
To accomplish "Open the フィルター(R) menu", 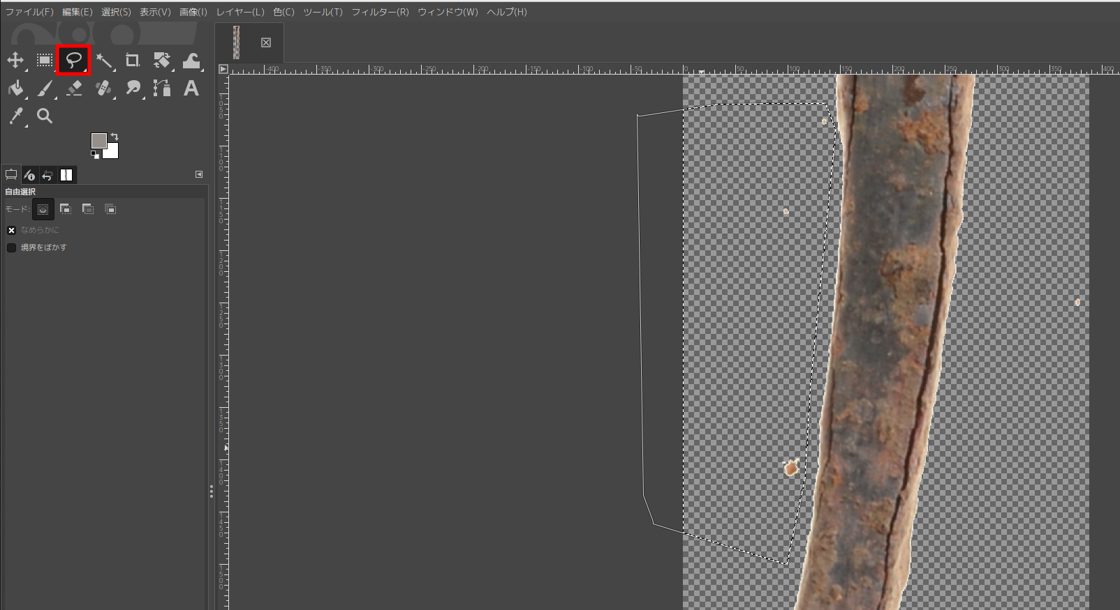I will [x=380, y=12].
